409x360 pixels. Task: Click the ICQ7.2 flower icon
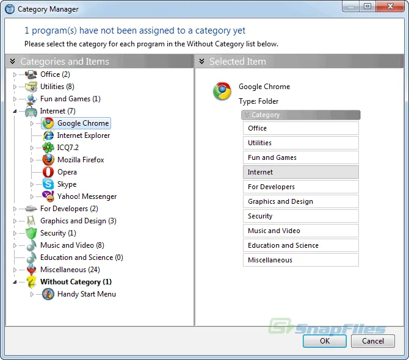48,148
